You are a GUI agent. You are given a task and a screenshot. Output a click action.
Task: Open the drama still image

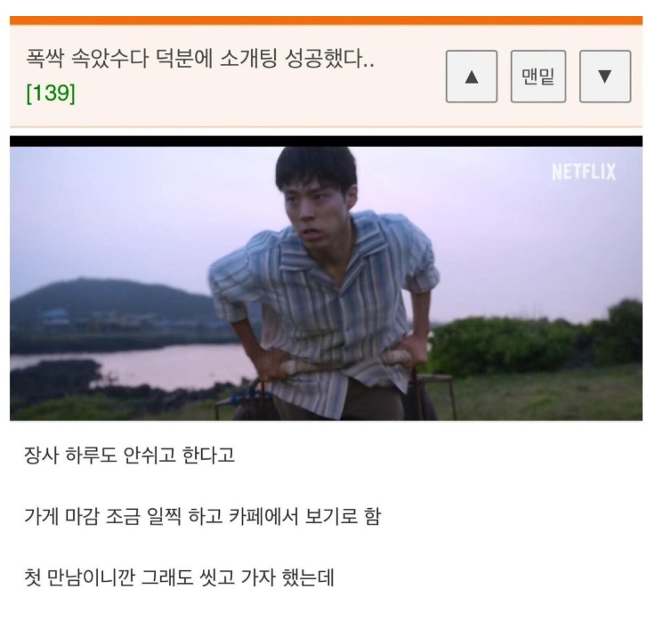(326, 284)
